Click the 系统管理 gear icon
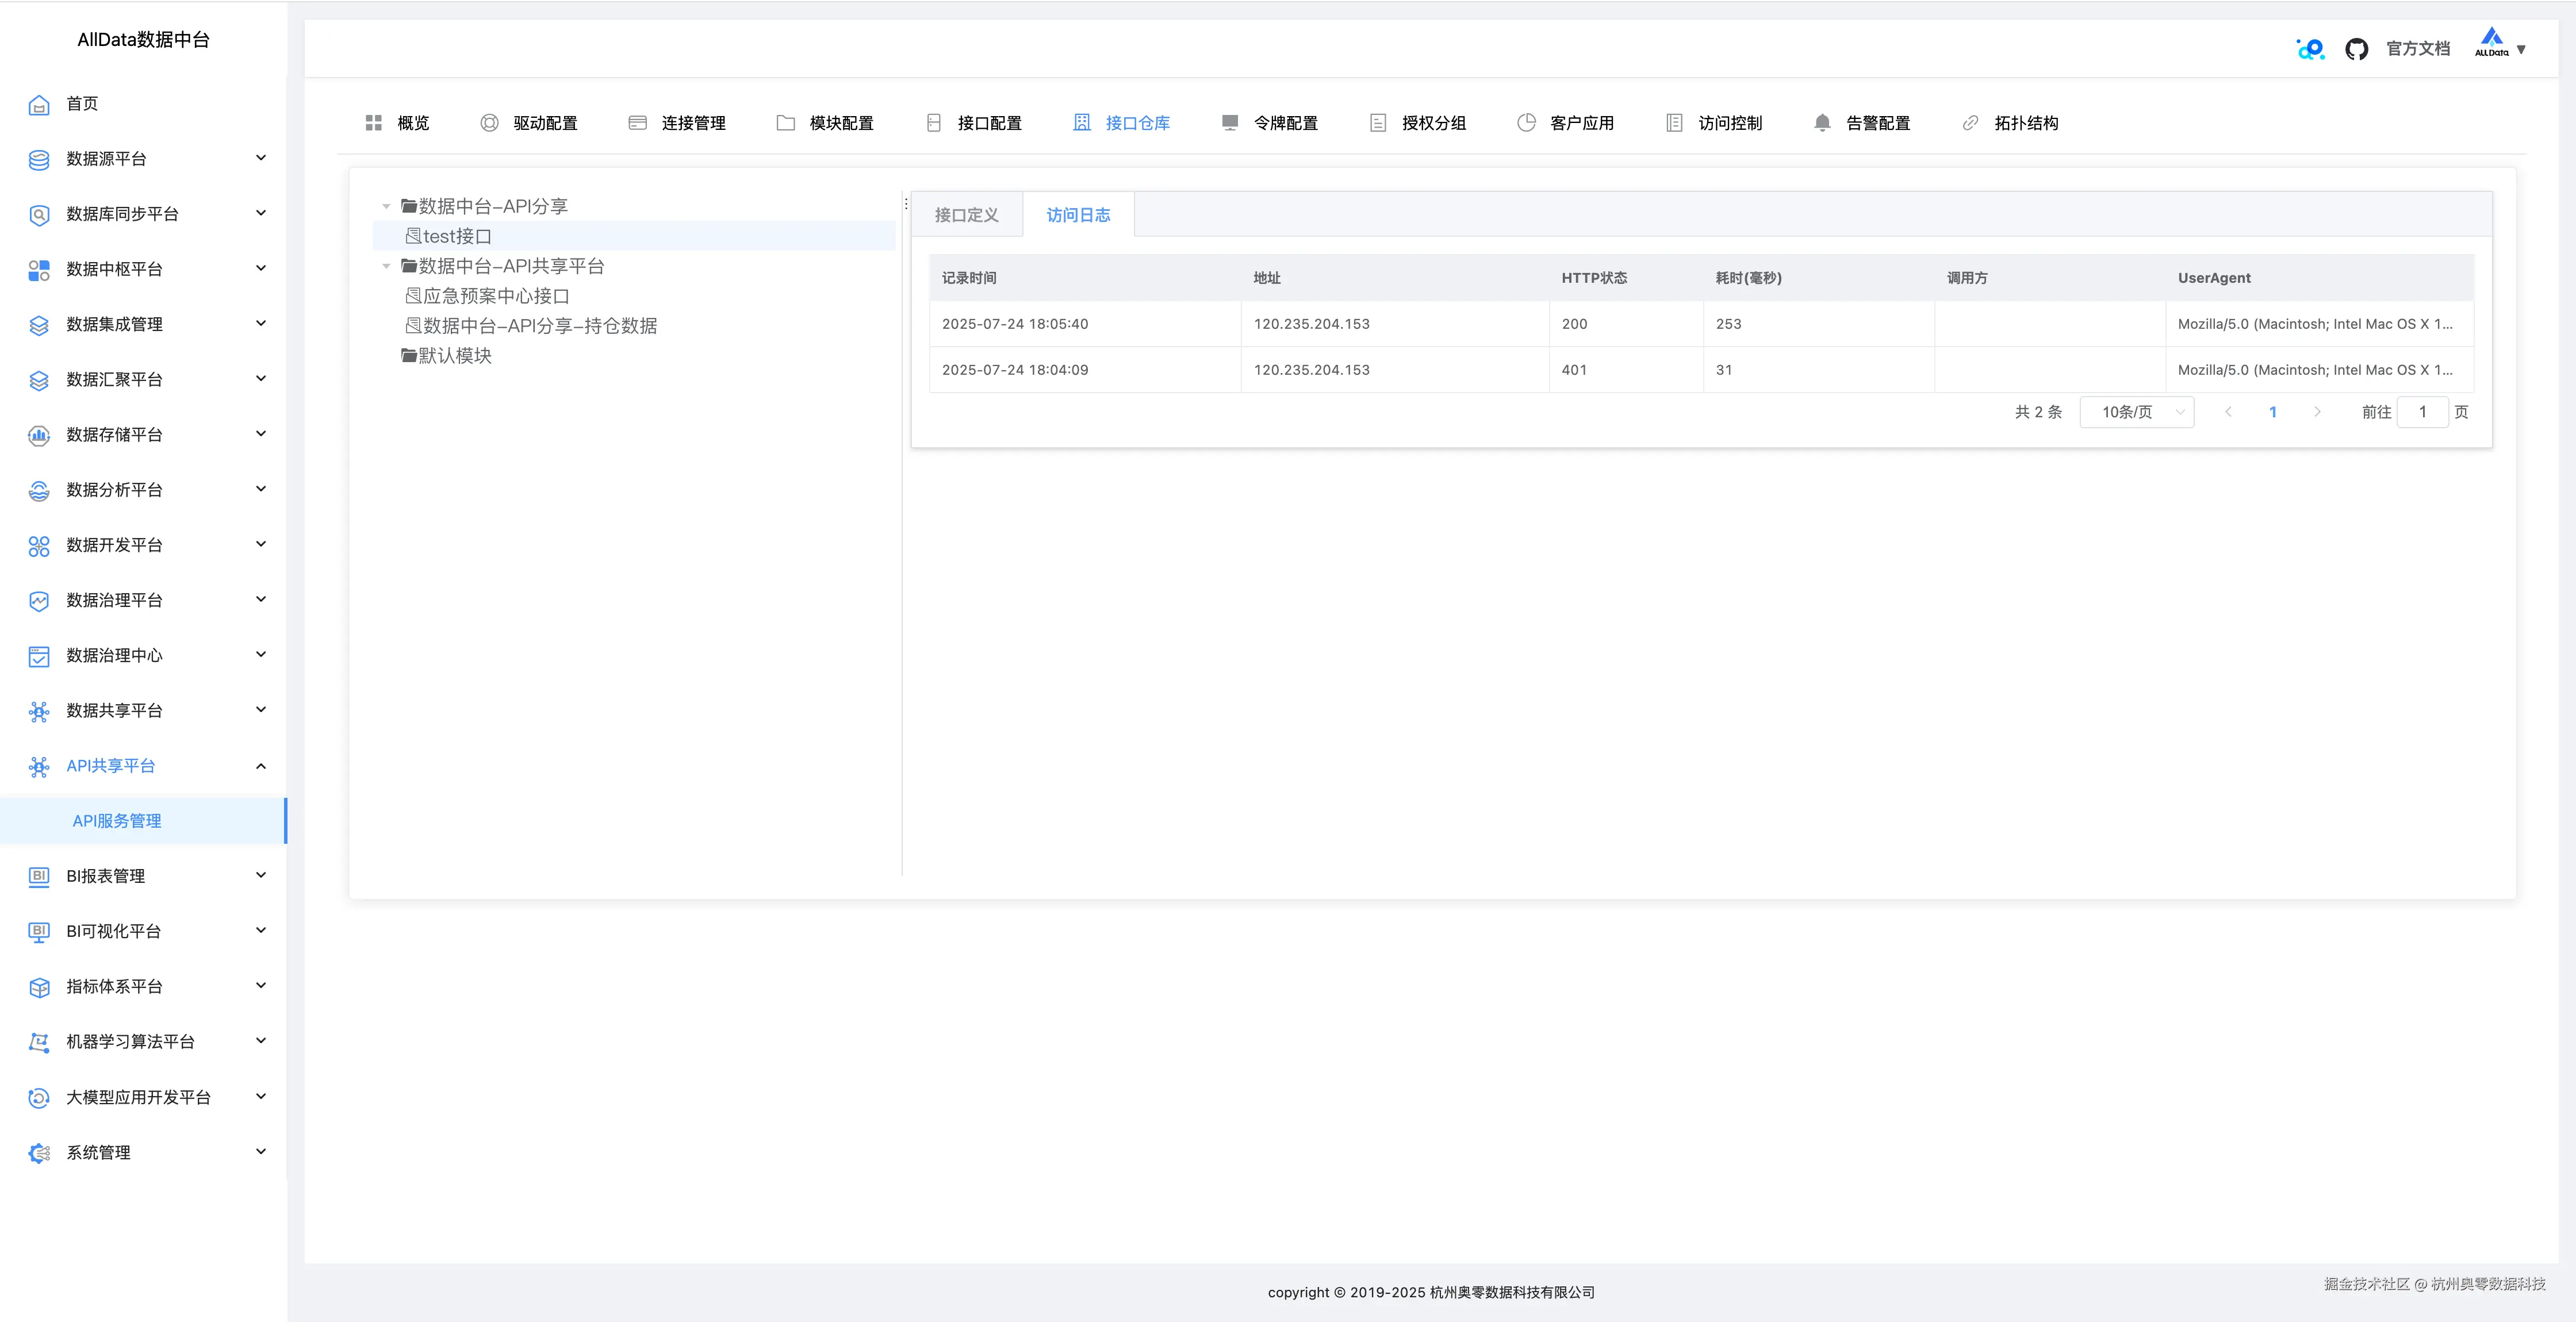 [x=39, y=1153]
